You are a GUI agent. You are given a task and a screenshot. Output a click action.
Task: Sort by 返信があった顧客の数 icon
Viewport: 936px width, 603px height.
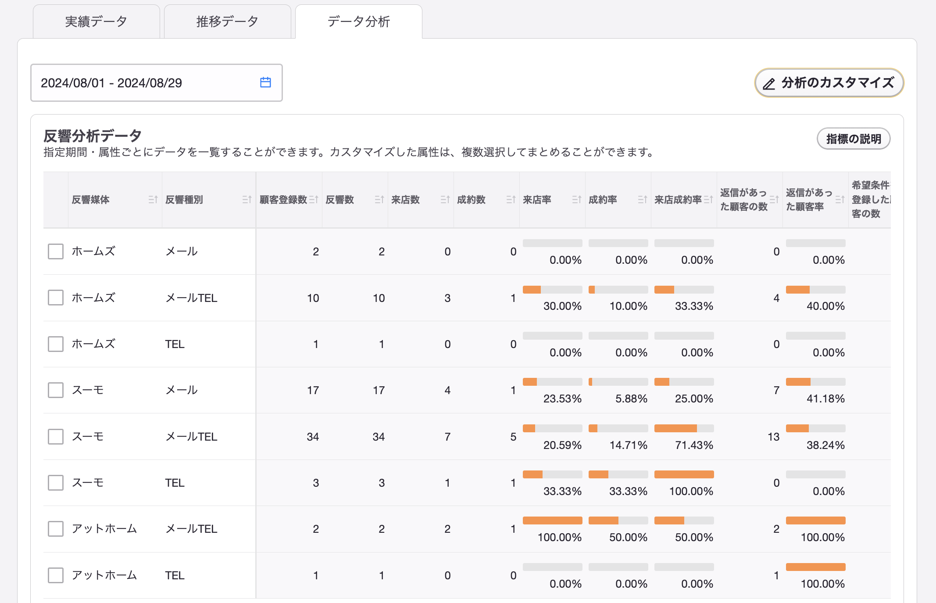(774, 200)
